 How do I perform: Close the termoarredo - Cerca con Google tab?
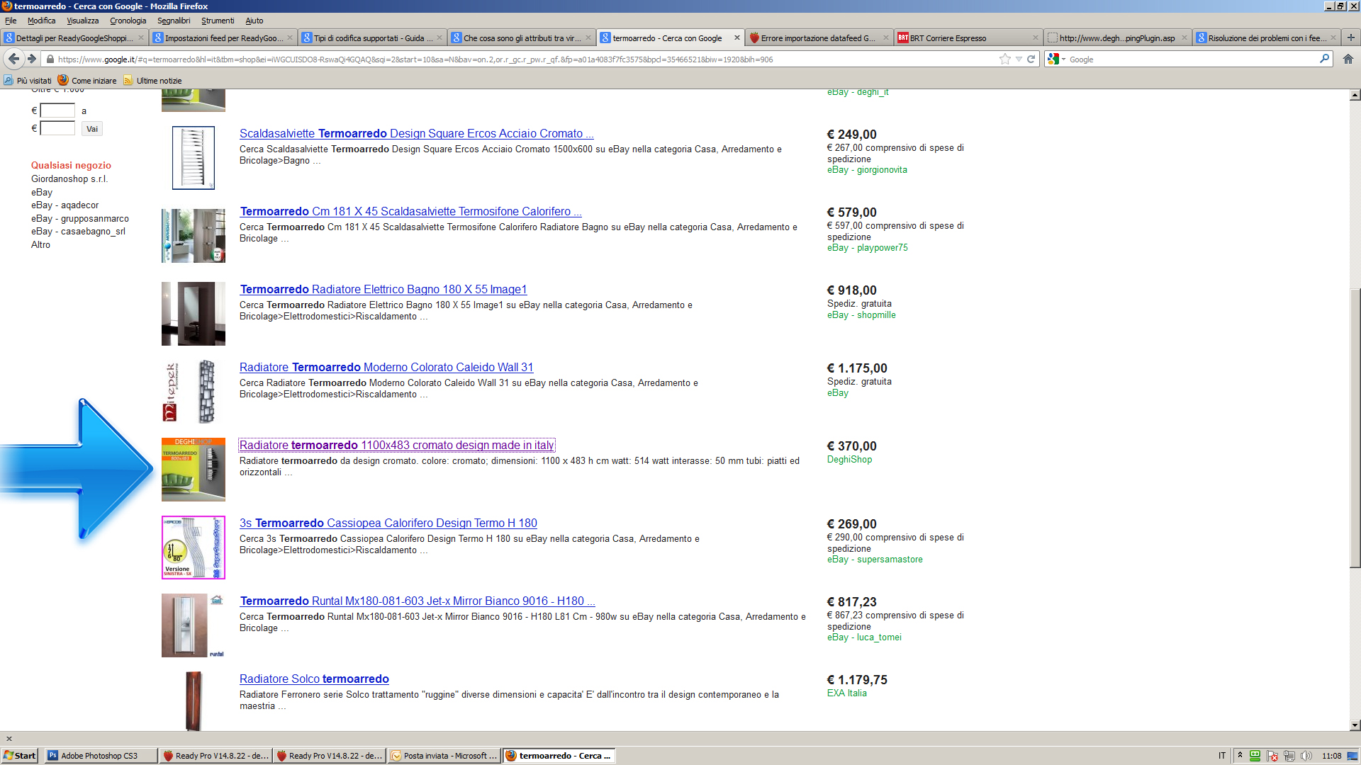[x=736, y=38]
